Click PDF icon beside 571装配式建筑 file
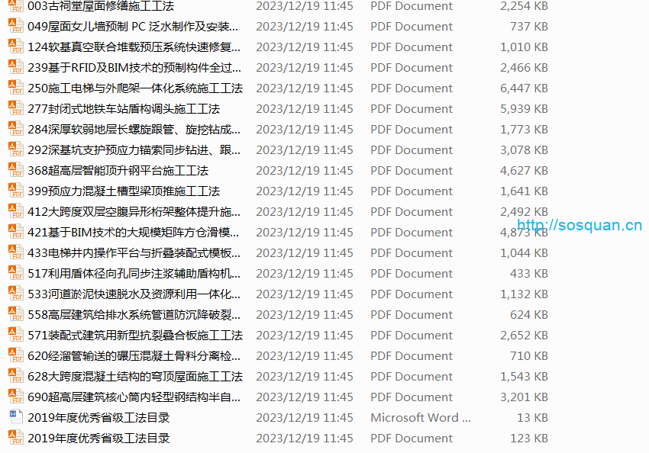 (15, 335)
